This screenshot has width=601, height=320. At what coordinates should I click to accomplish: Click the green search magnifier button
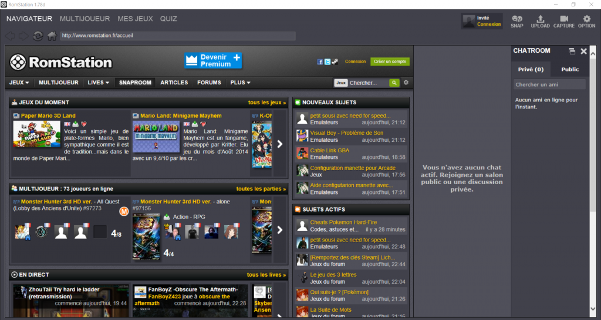click(394, 83)
